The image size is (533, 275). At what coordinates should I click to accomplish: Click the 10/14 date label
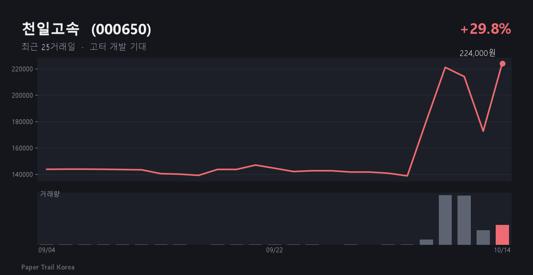click(x=502, y=250)
